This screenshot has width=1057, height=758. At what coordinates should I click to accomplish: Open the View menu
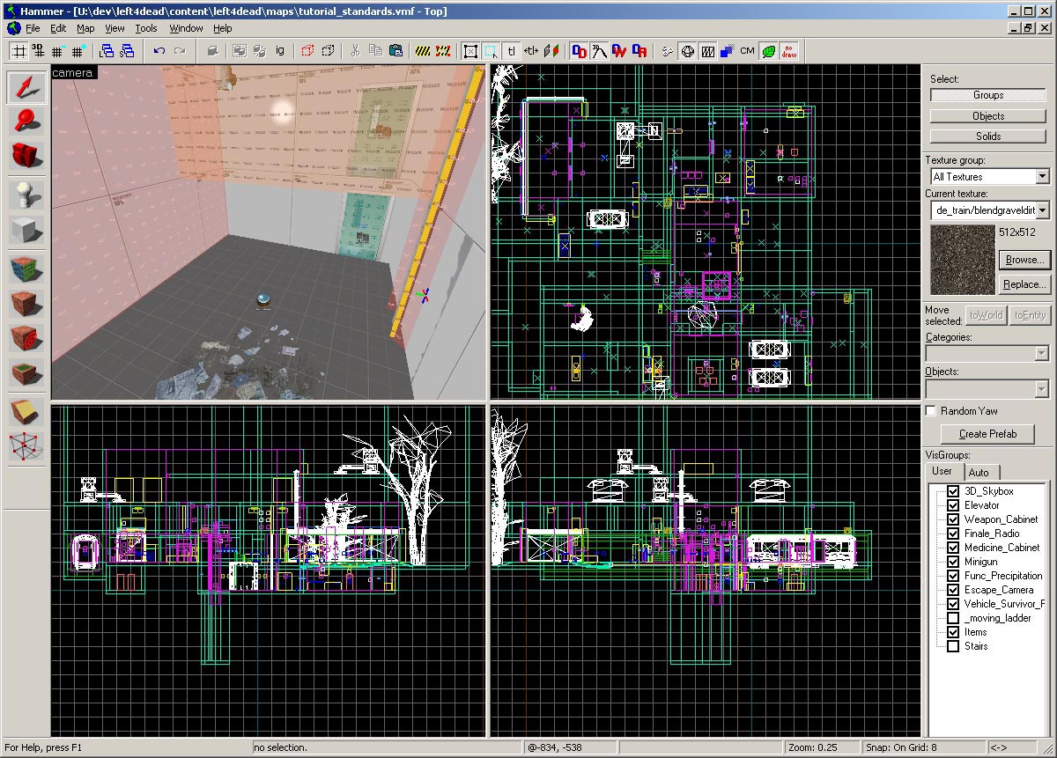[115, 28]
